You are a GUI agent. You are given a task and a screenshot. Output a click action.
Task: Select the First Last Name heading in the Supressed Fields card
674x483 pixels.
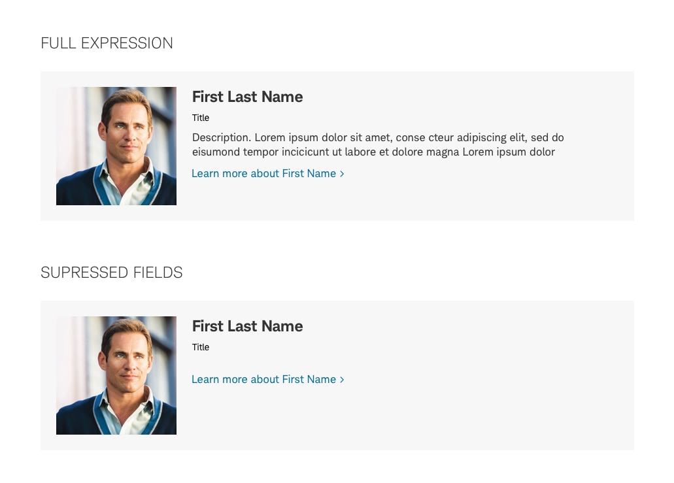(x=247, y=326)
